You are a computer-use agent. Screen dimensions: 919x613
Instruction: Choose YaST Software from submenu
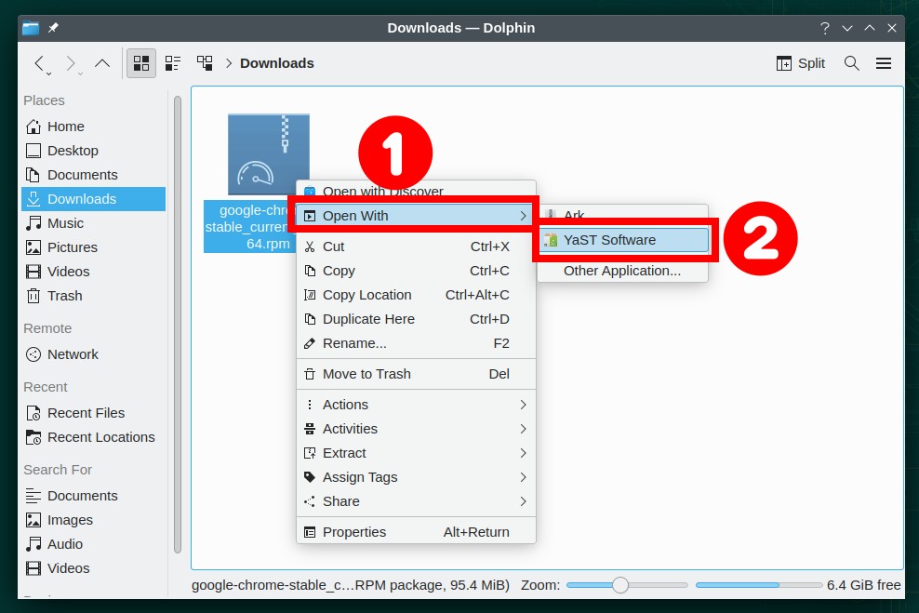click(624, 240)
